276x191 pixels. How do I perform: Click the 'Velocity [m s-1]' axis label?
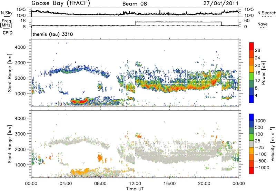click(x=273, y=144)
